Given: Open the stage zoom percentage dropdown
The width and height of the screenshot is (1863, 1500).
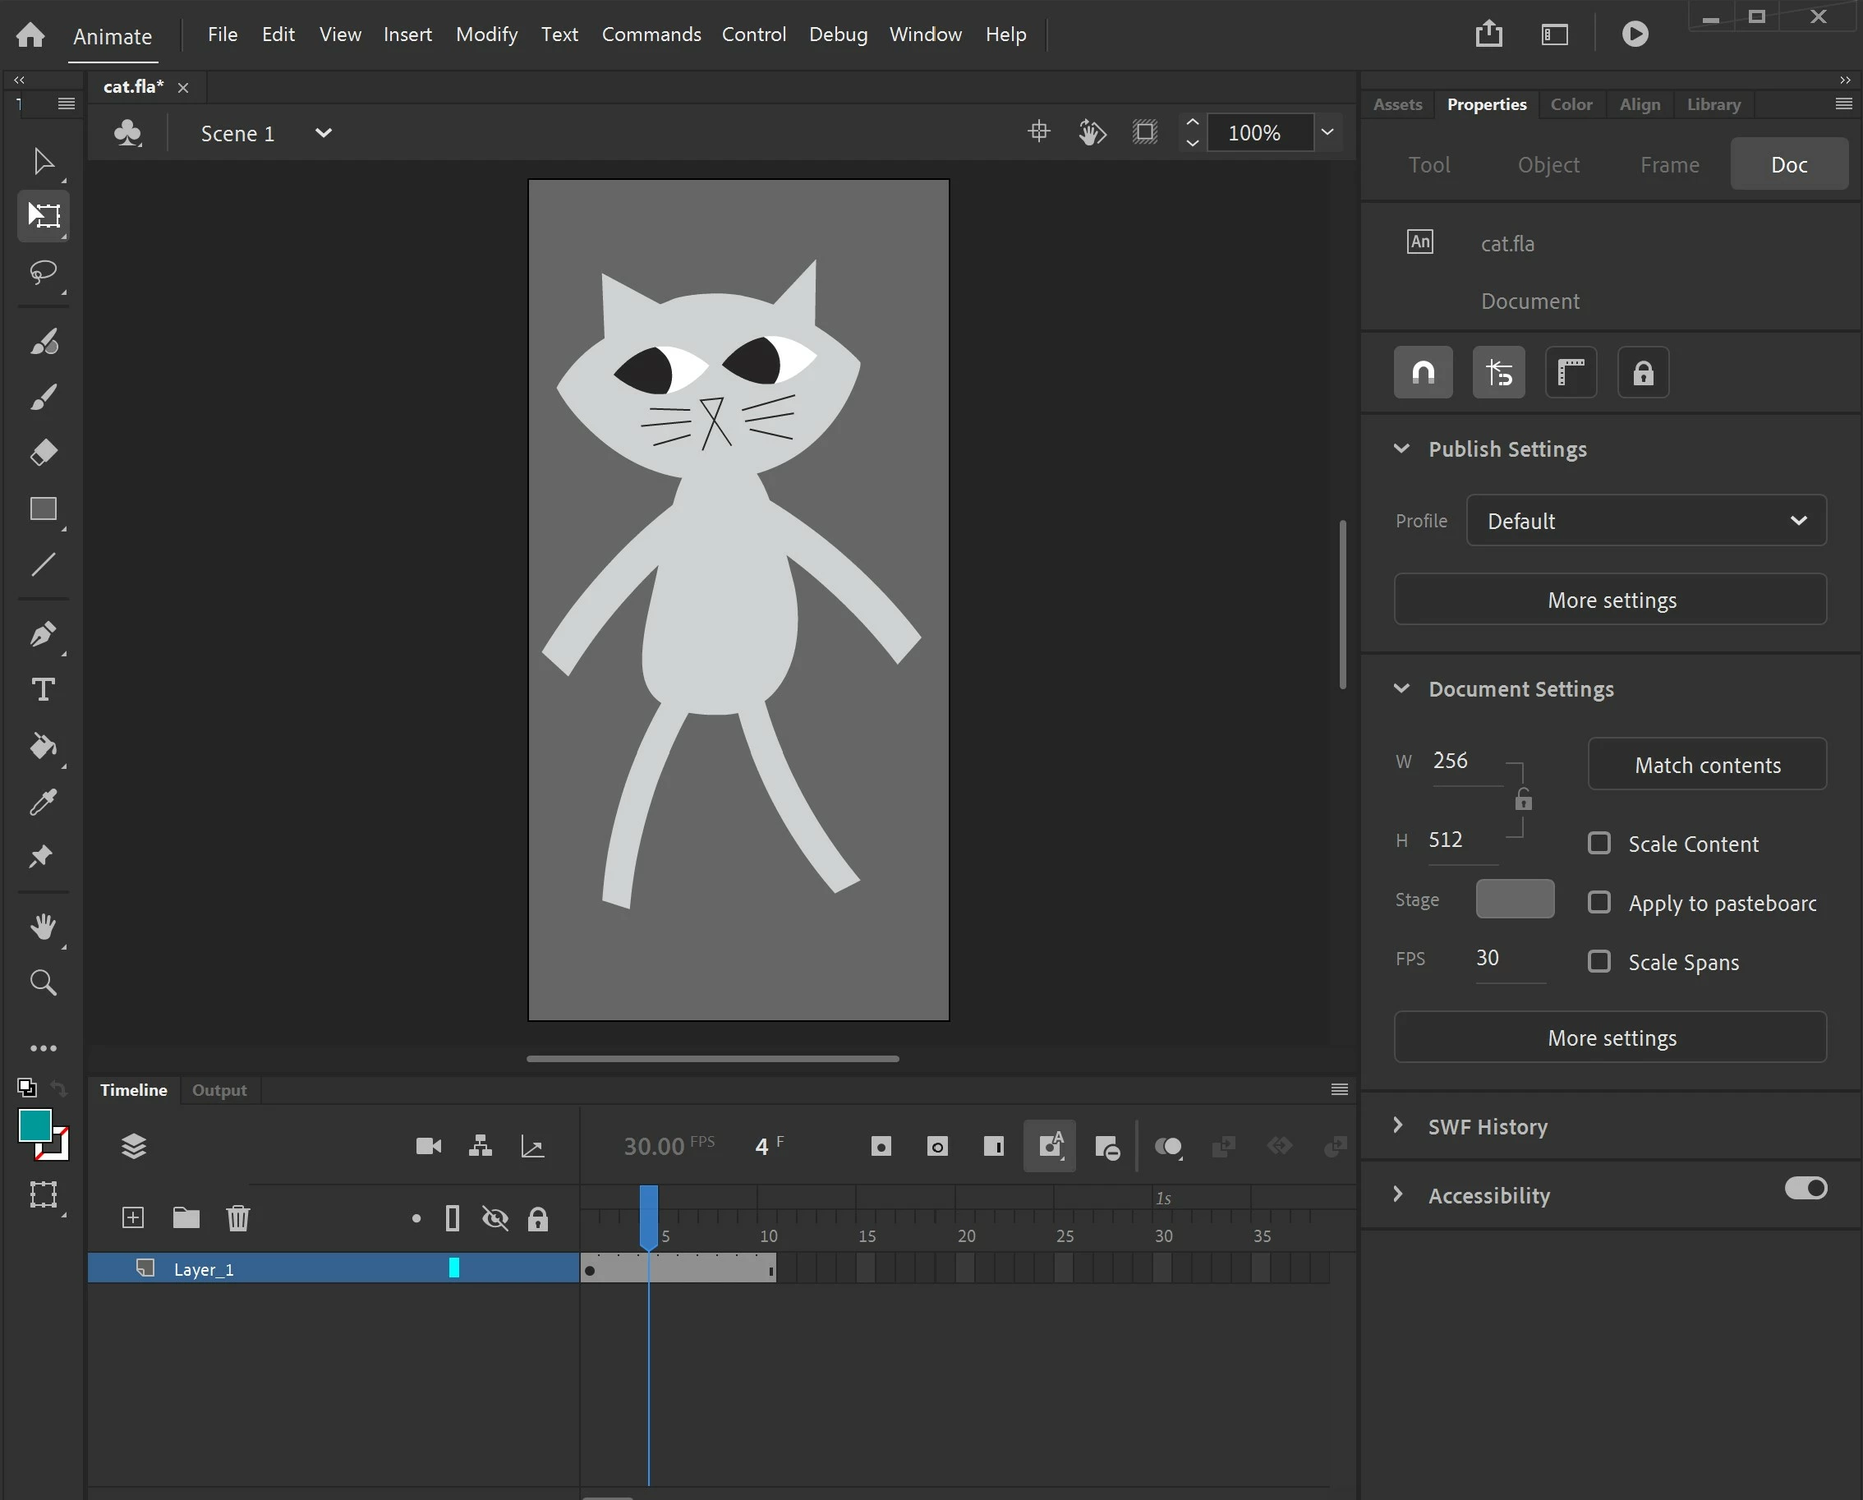Looking at the screenshot, I should pos(1327,132).
